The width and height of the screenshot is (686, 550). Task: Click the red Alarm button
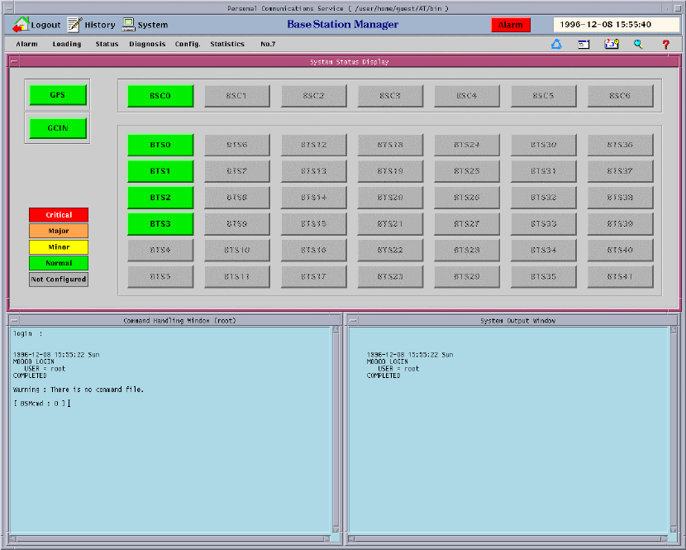click(x=511, y=25)
